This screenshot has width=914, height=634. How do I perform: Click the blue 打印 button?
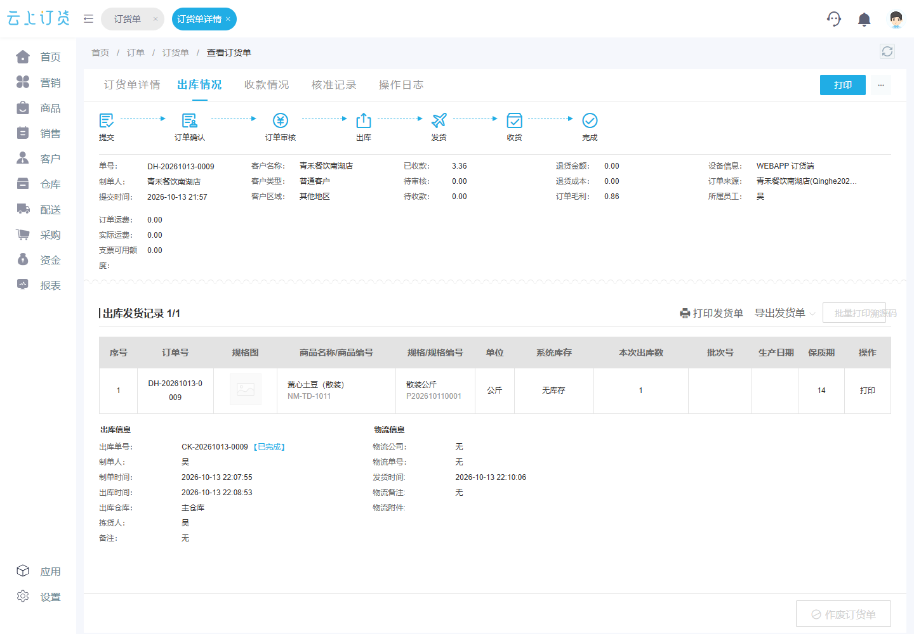(x=843, y=85)
